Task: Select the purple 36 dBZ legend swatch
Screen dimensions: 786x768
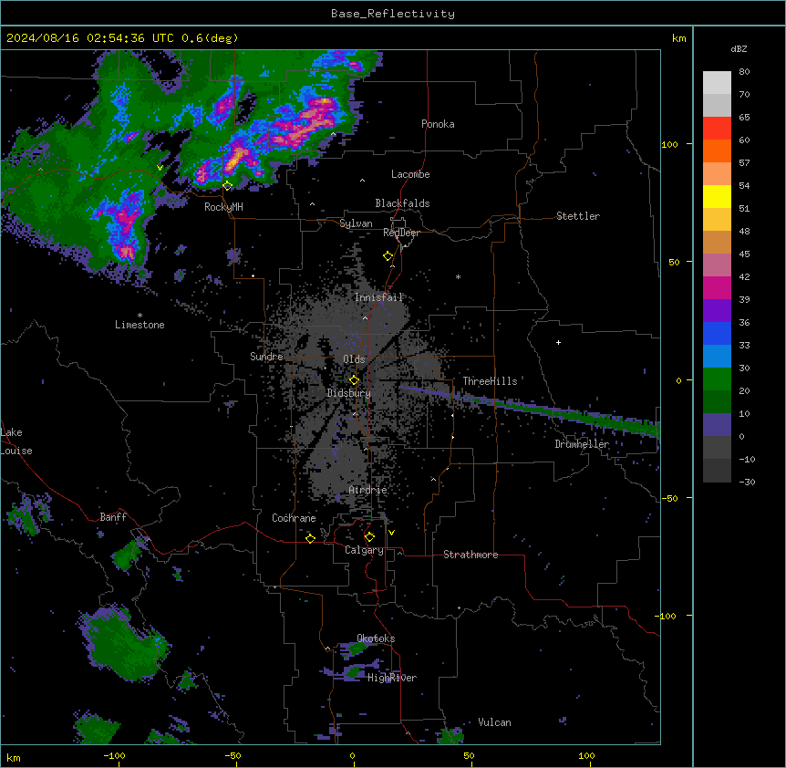Action: [717, 311]
